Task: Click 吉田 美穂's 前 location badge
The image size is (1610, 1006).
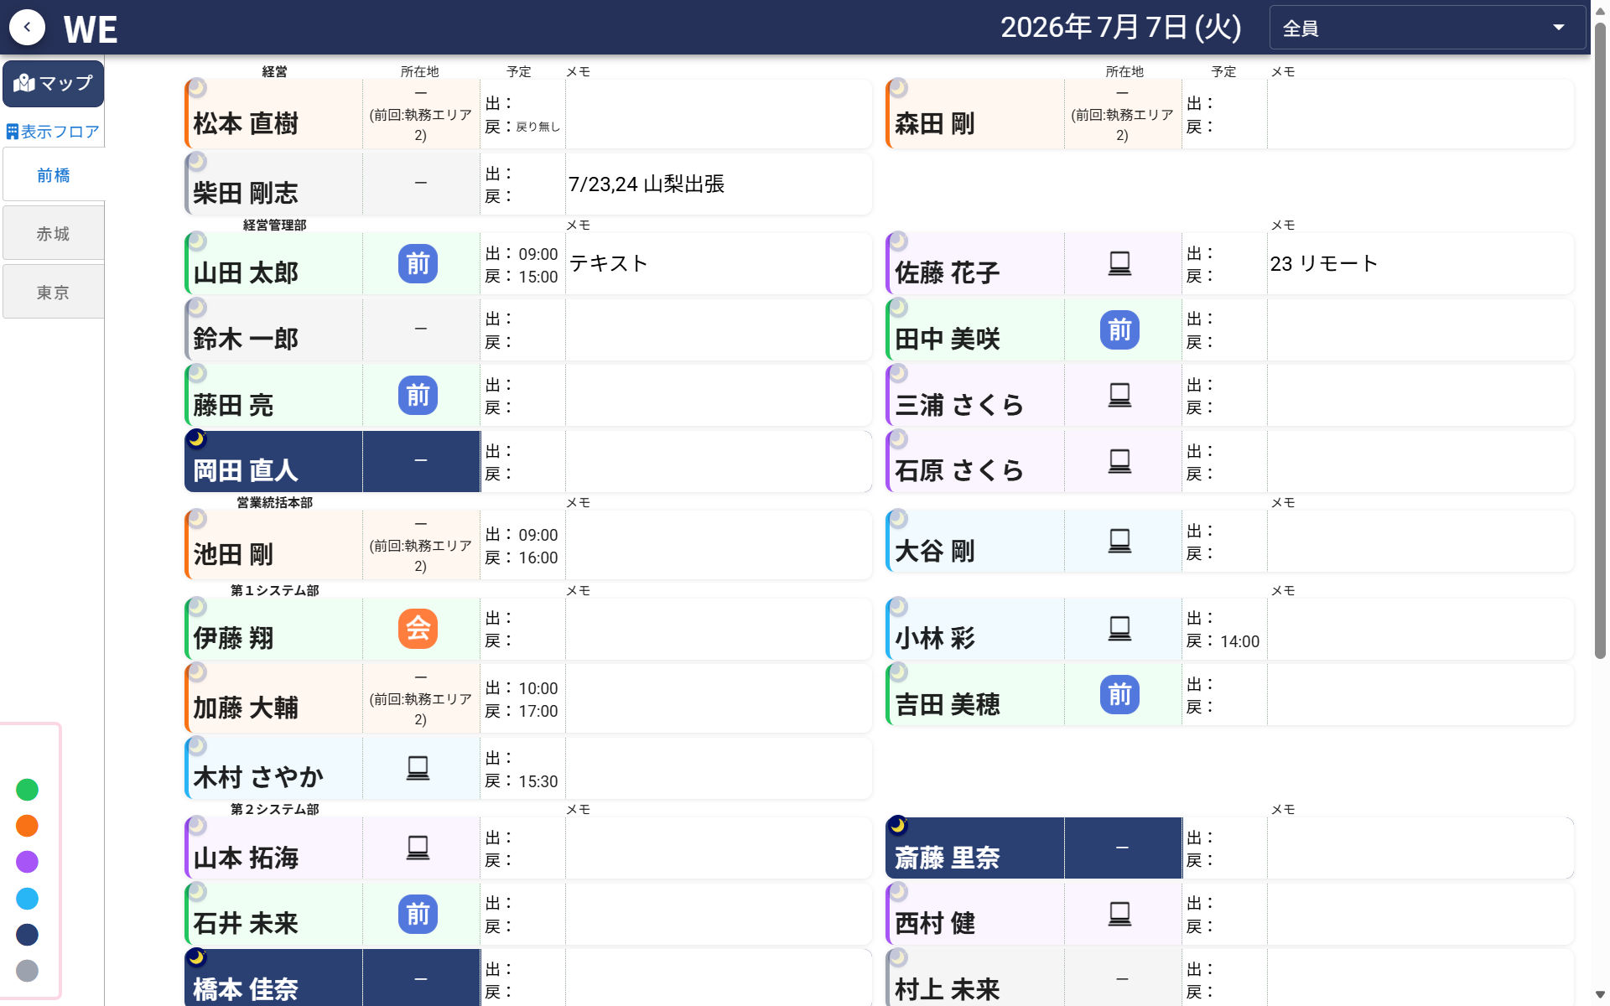Action: (x=1119, y=695)
